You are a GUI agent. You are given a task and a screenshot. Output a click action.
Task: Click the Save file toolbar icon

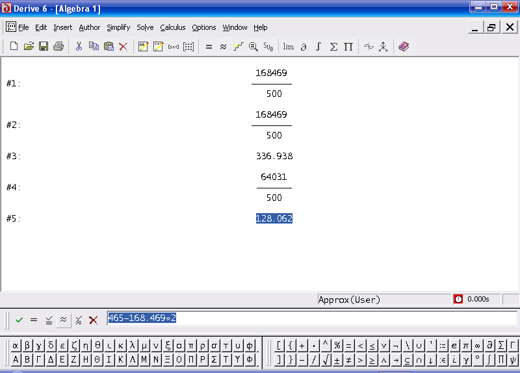click(44, 46)
